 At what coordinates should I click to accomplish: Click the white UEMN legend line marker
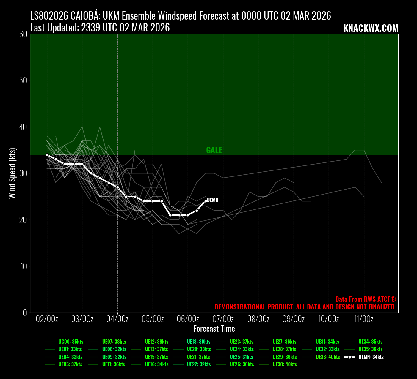[350, 357]
